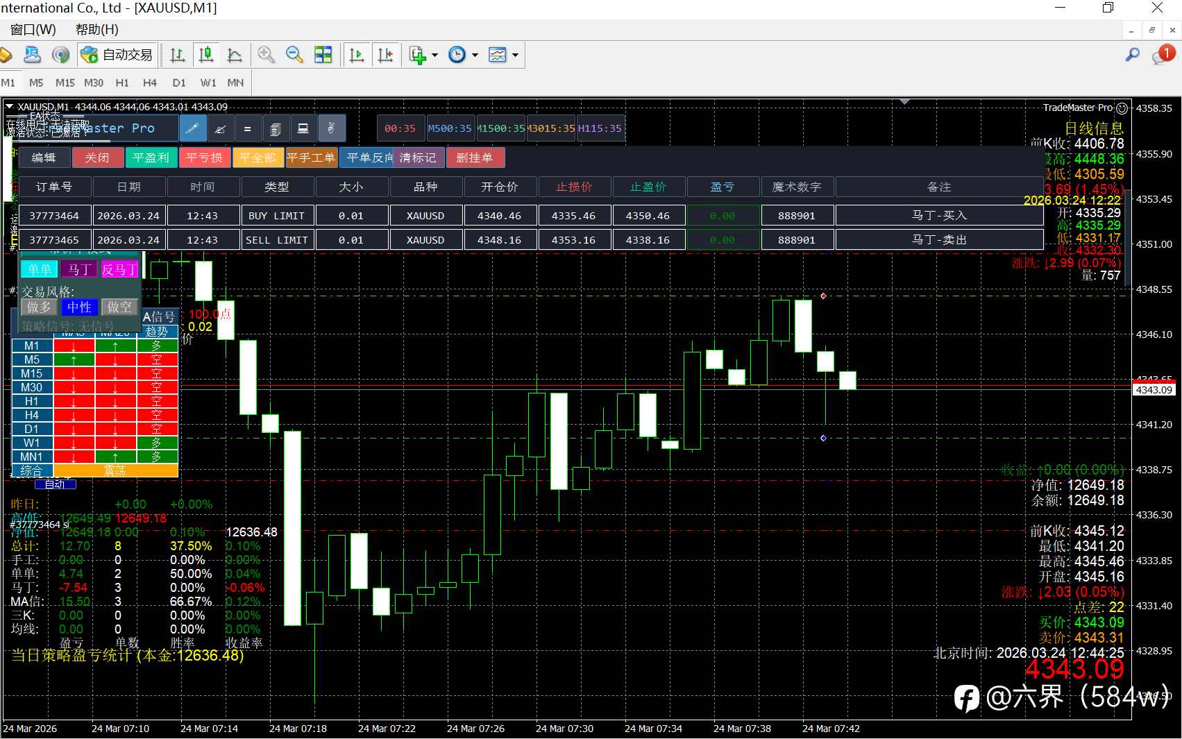Switch chart to line chart mode

point(235,55)
